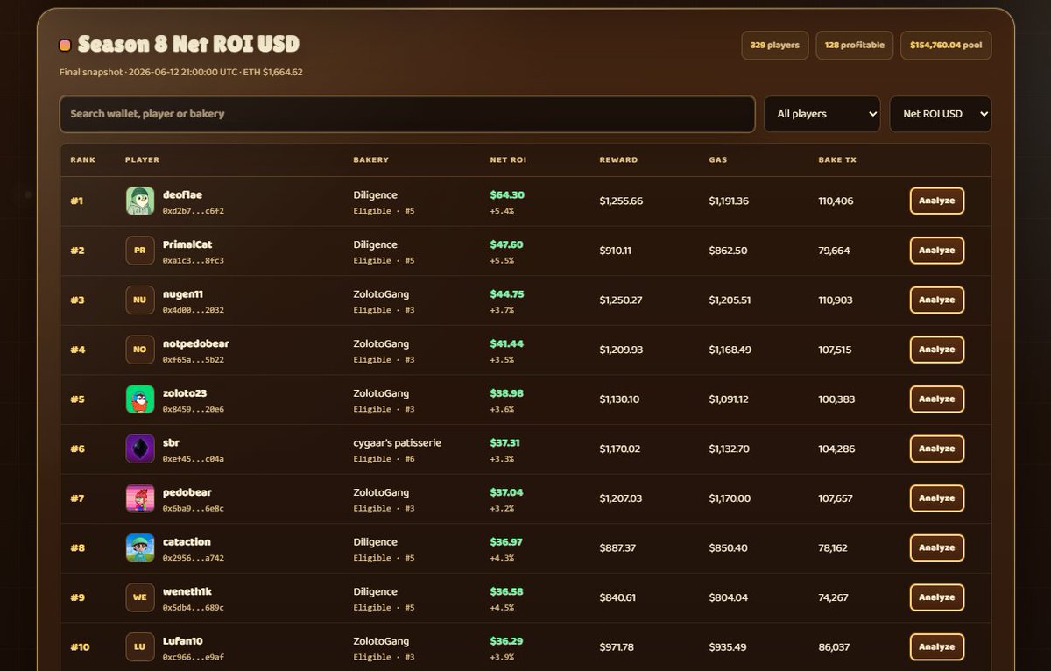
Task: Click wallet address 0xd2b7...c6f2
Action: 194,211
